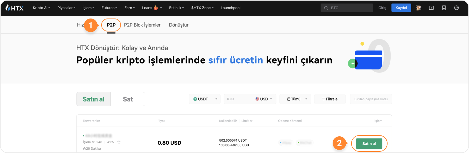Click the Ödeme Yöntemi column header
Screen dimensions: 469x153
pos(290,121)
